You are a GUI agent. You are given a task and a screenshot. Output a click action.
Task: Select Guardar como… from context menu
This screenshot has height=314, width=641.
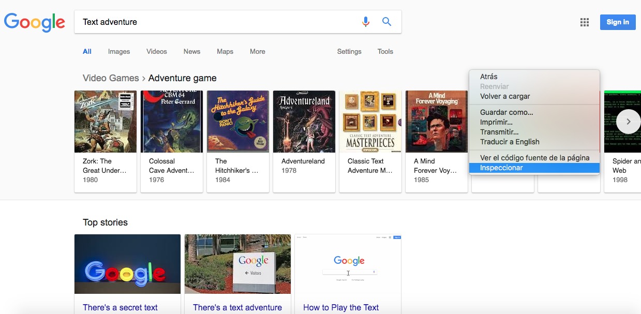[534, 112]
